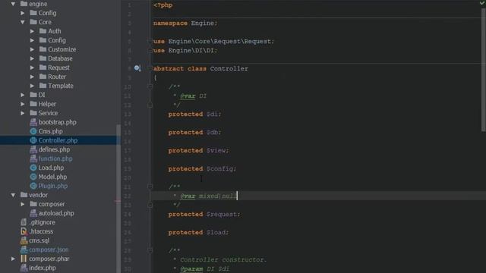The width and height of the screenshot is (486, 273).
Task: Expand the Customize folder arrow
Action: coord(32,49)
